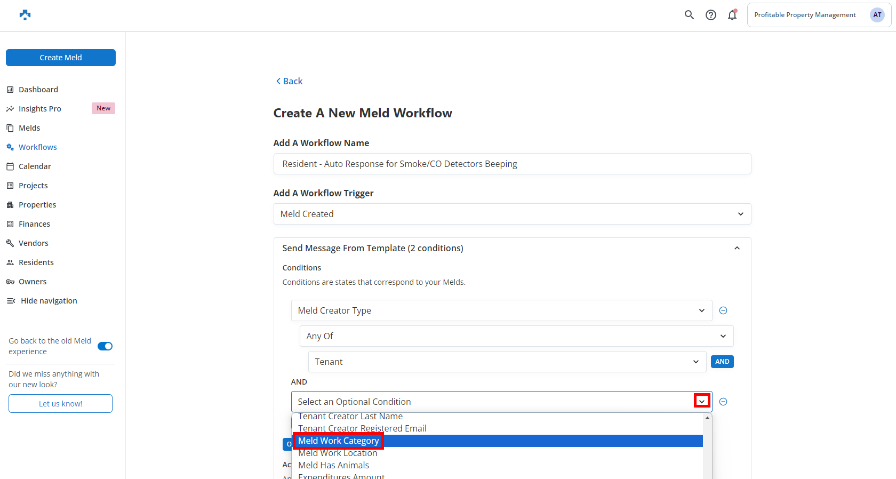Open the notifications bell
Viewport: 896px width, 479px height.
point(732,15)
